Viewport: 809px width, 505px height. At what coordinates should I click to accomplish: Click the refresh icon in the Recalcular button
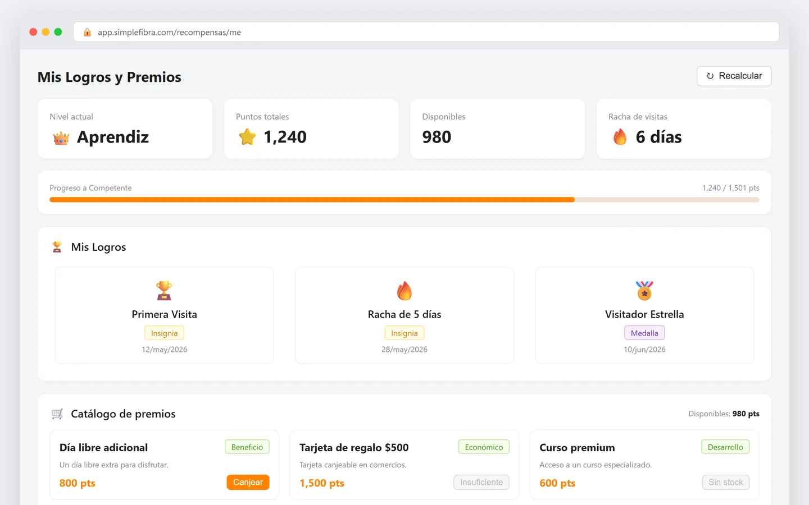pos(710,76)
